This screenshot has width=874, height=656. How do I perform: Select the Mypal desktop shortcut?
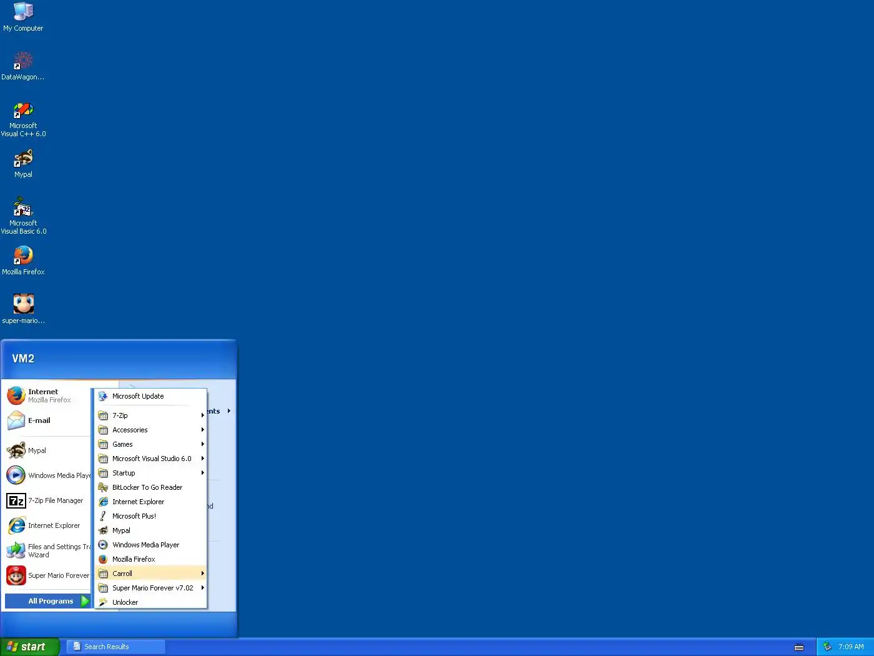(x=23, y=164)
